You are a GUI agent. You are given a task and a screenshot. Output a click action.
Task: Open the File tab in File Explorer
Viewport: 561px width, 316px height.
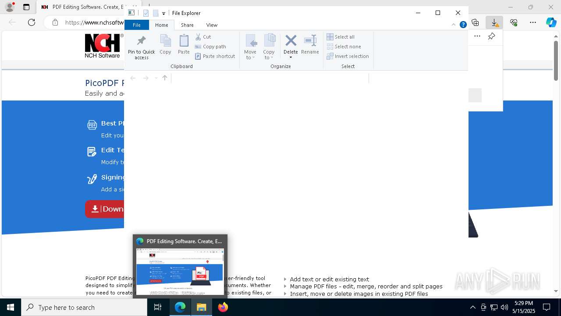pos(137,25)
